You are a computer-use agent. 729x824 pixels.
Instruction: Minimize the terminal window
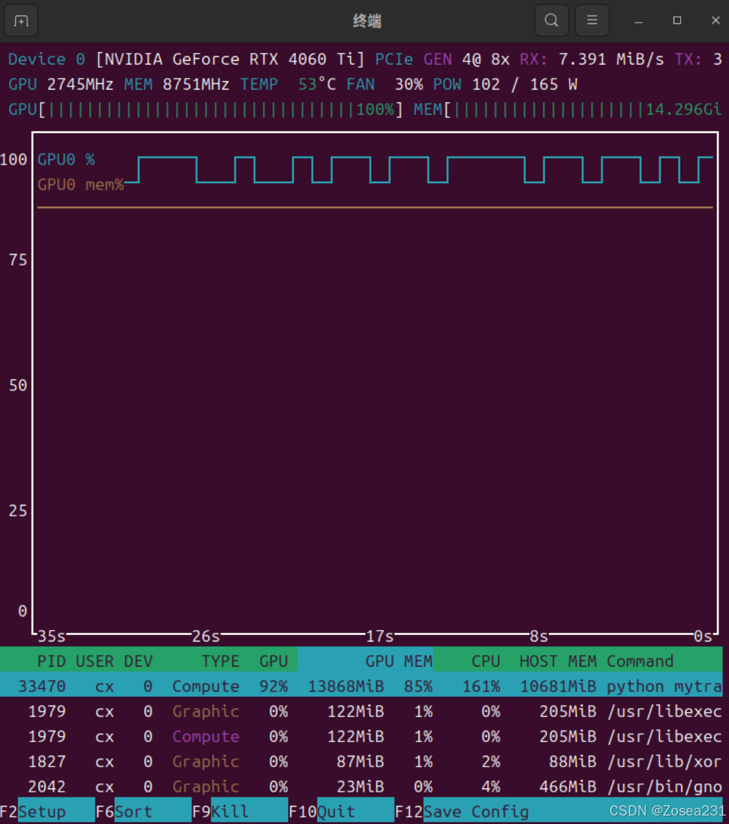(x=638, y=21)
